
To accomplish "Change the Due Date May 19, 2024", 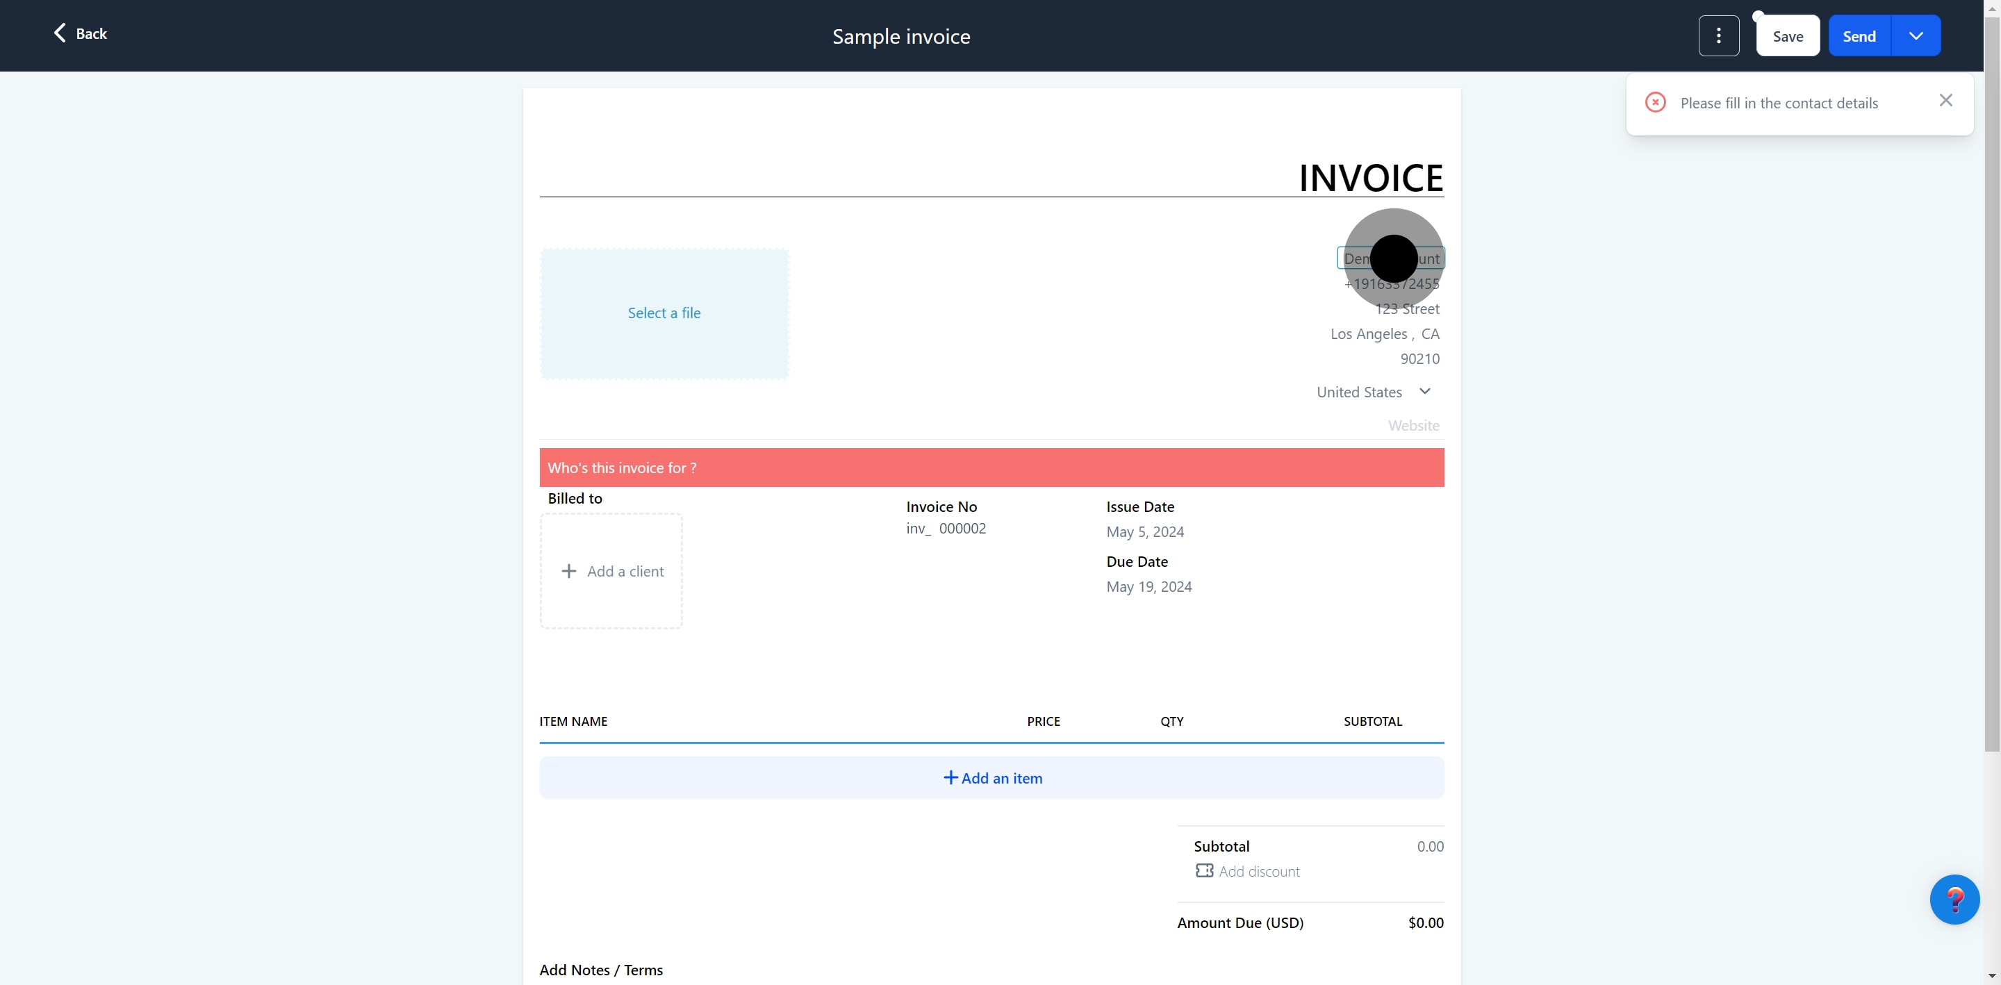I will click(x=1149, y=586).
